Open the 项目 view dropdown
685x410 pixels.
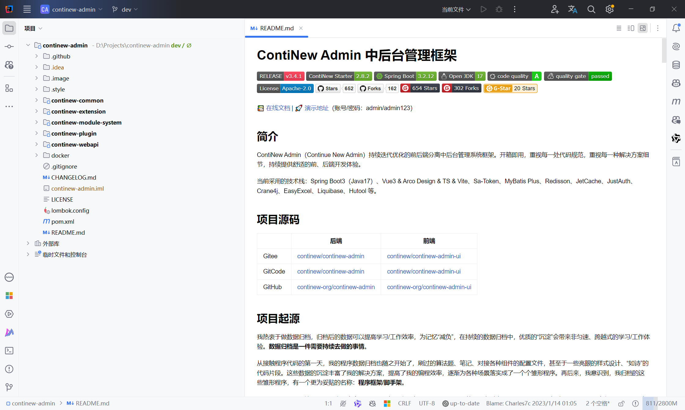(x=33, y=28)
